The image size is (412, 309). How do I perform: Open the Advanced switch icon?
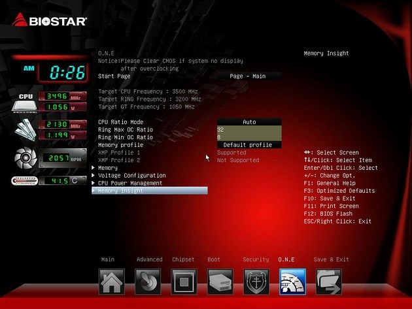point(148,282)
